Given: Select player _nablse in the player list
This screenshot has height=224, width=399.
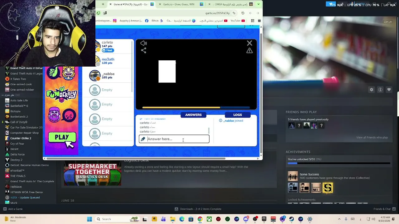Looking at the screenshot, I should 108,75.
